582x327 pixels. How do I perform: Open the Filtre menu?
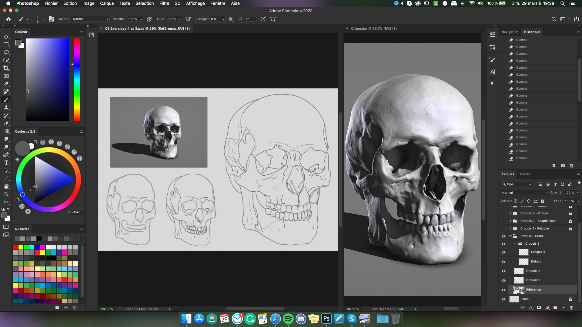[164, 3]
